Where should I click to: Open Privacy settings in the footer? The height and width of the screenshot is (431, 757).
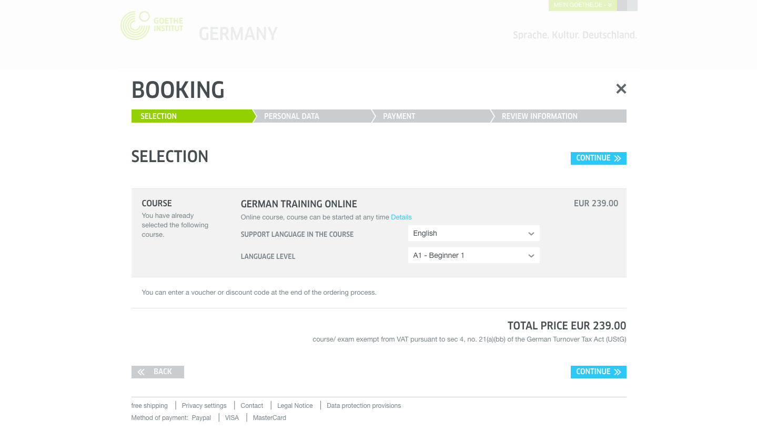(x=204, y=406)
